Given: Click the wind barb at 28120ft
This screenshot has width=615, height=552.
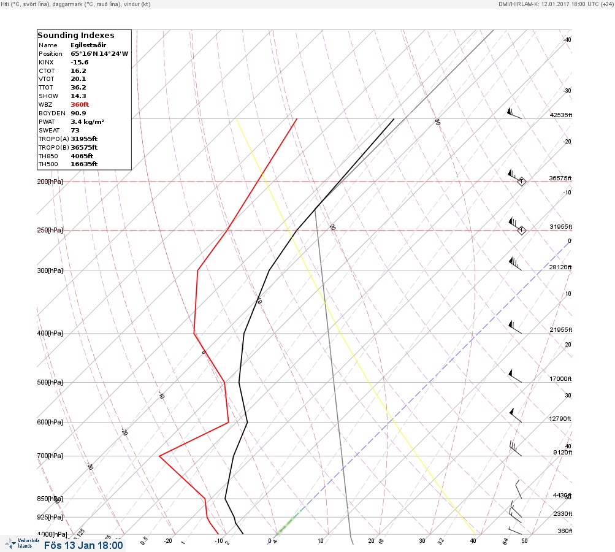Looking at the screenshot, I should 515,263.
